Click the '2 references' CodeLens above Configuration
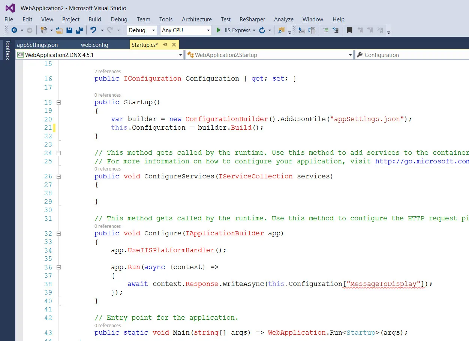469x341 pixels. (108, 71)
